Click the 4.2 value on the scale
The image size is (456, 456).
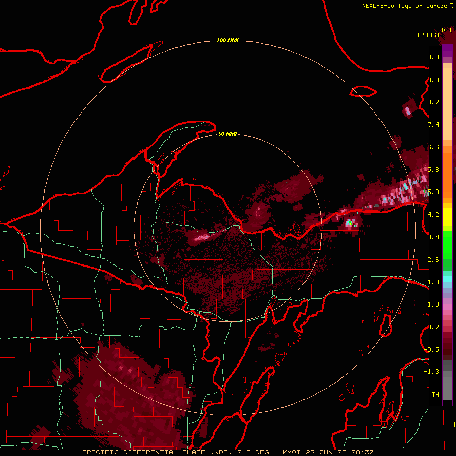coord(433,215)
